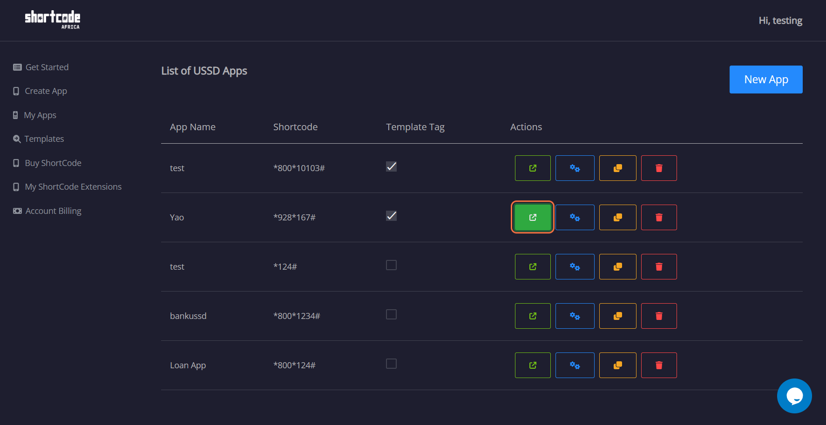Click the Template Tag column header
826x425 pixels.
point(415,127)
